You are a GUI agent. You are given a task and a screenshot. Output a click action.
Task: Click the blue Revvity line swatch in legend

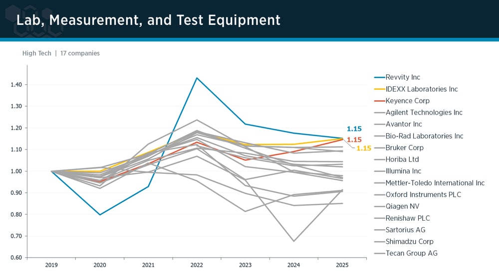click(x=379, y=77)
